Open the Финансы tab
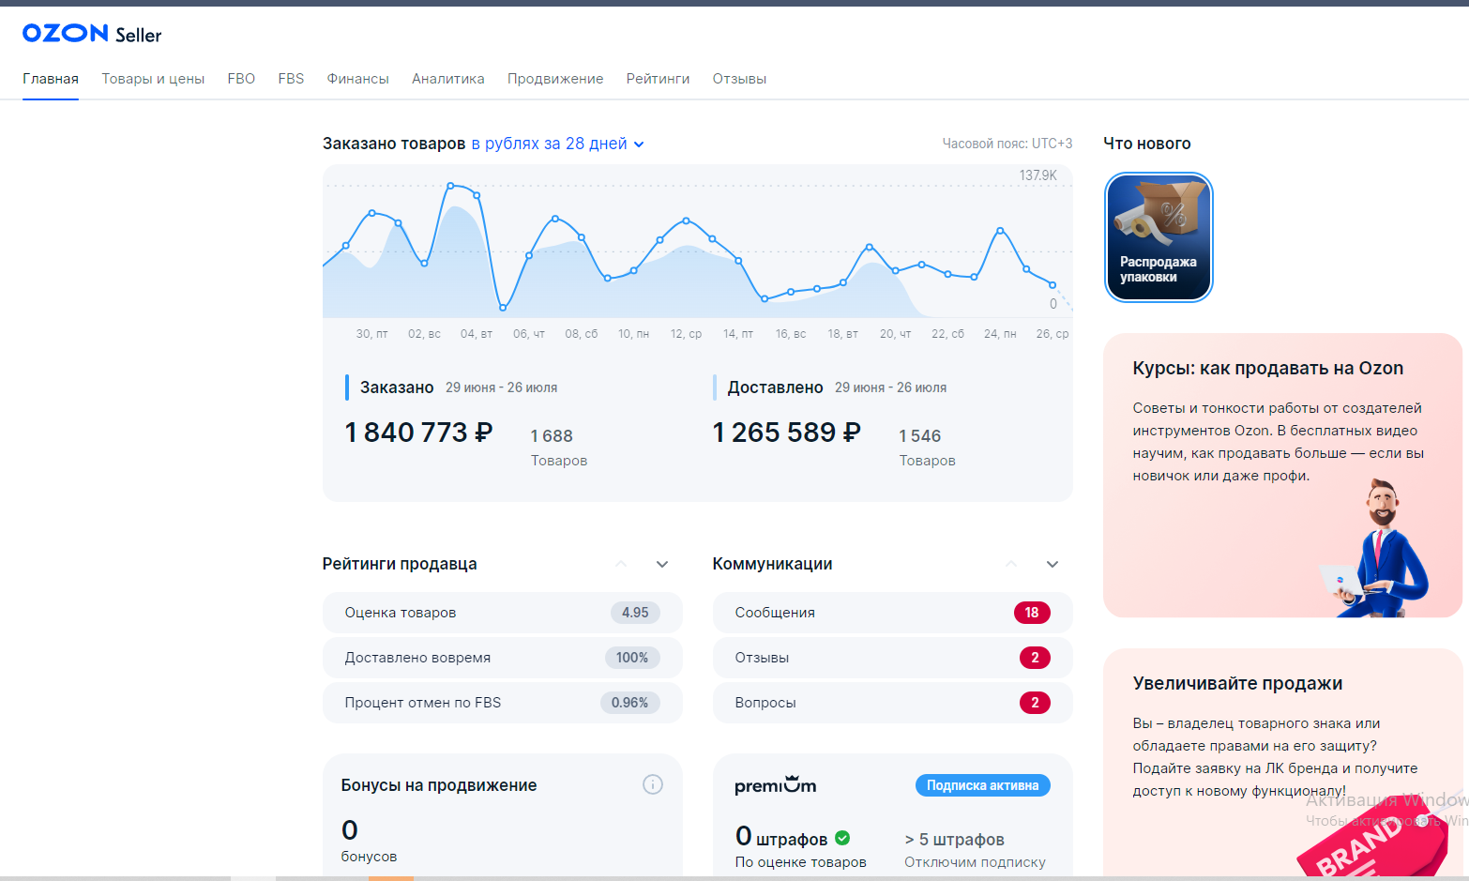 tap(357, 79)
